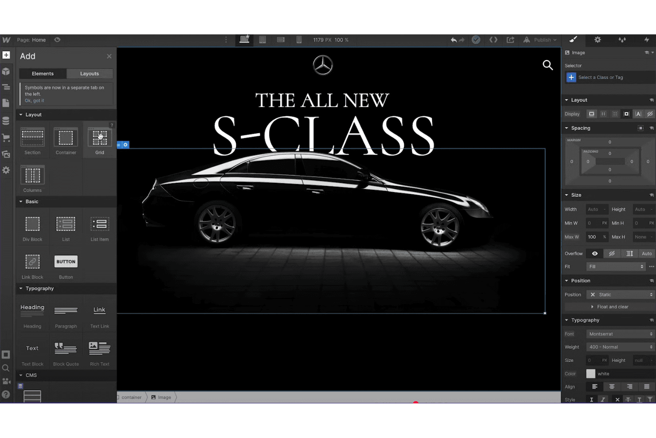This screenshot has width=656, height=438.
Task: Open the Fit dropdown showing Fill
Action: click(616, 267)
